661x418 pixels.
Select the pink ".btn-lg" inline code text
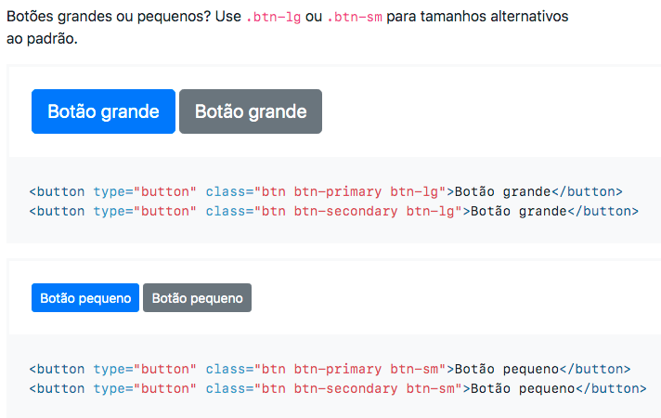pos(273,17)
